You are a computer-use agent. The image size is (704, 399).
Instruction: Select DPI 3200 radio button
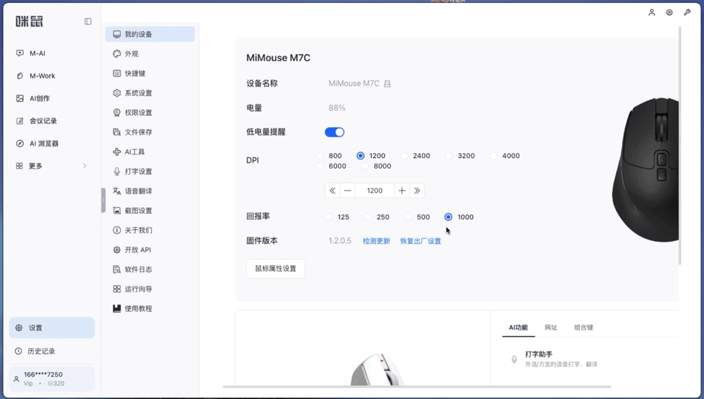point(449,156)
